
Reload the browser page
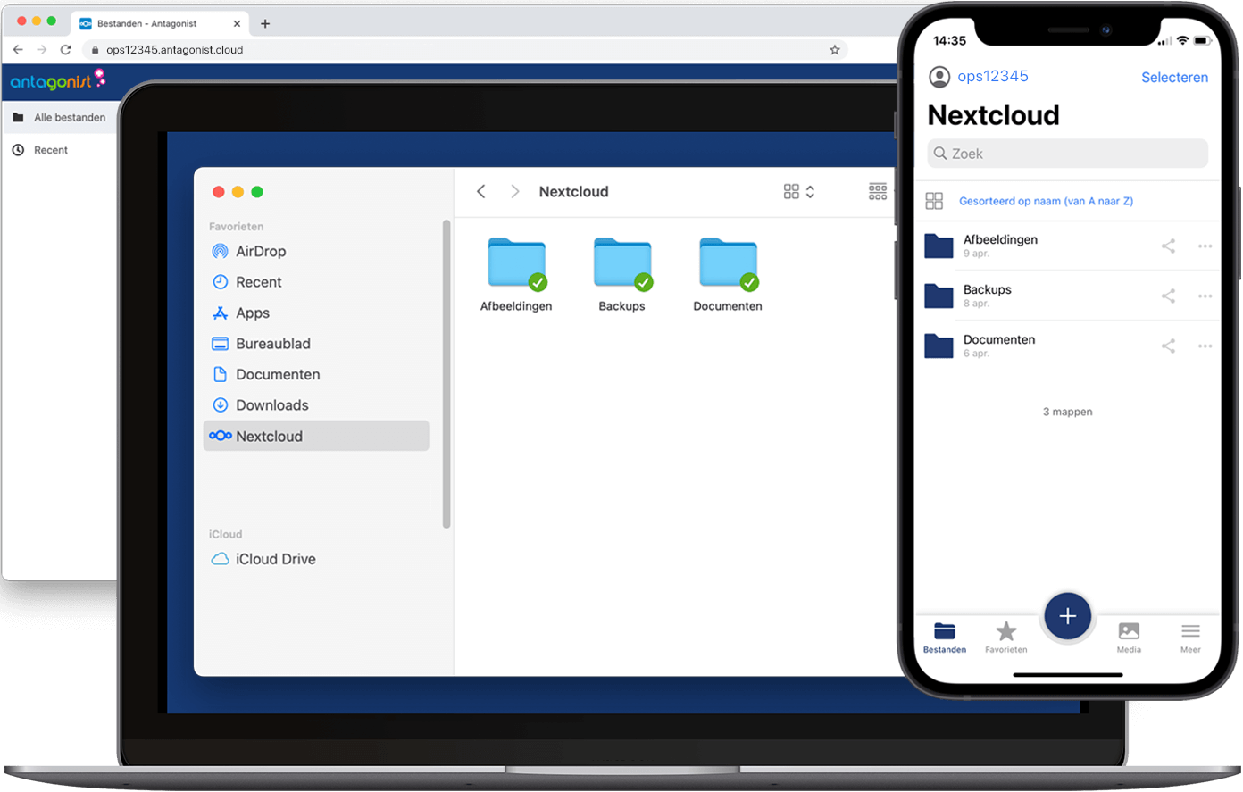pos(65,50)
